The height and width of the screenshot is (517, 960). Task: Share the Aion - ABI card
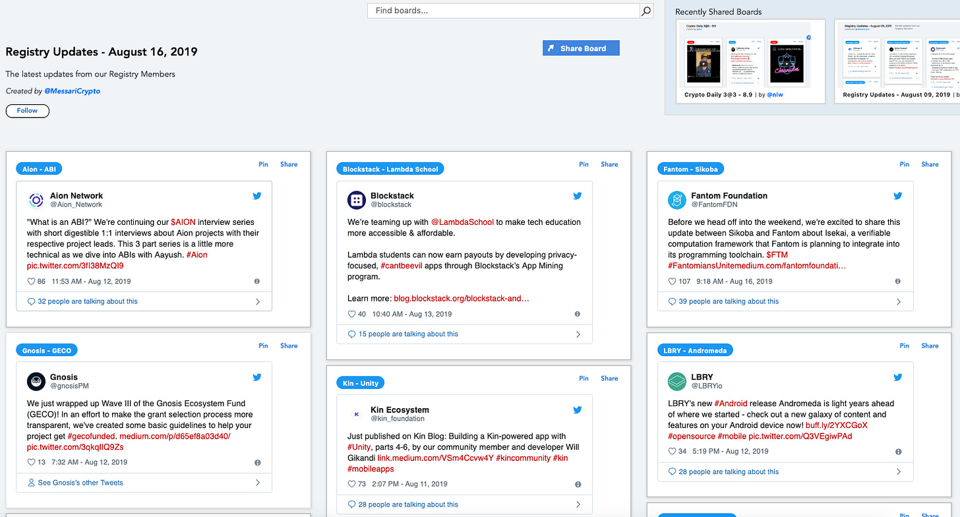(x=289, y=164)
